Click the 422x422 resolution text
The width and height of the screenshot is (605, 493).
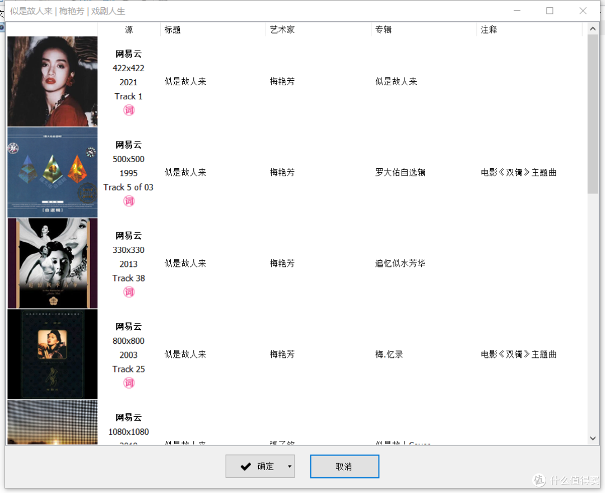[x=128, y=68]
